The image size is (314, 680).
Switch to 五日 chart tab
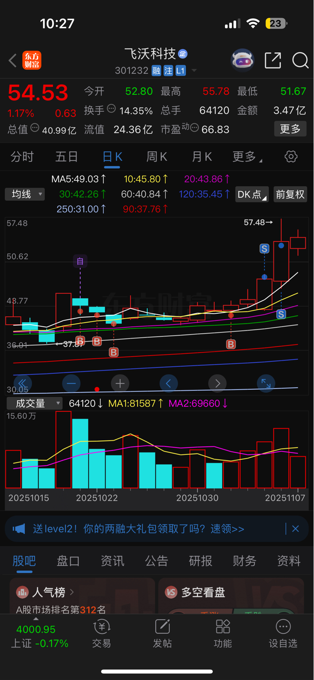click(x=67, y=156)
